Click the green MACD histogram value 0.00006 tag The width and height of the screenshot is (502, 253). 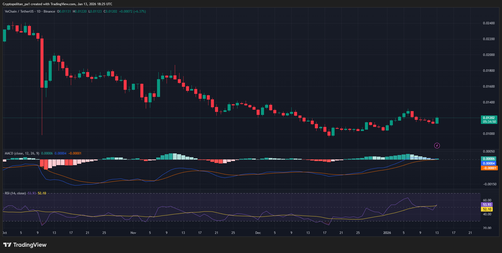489,159
